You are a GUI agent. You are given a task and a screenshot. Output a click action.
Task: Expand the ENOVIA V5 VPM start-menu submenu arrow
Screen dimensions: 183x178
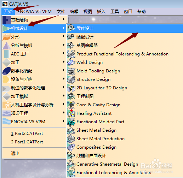click(x=64, y=121)
